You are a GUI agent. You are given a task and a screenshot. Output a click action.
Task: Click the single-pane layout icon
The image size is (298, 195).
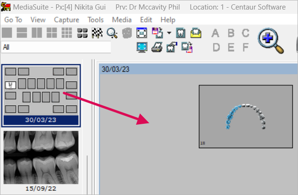[x=7, y=33]
